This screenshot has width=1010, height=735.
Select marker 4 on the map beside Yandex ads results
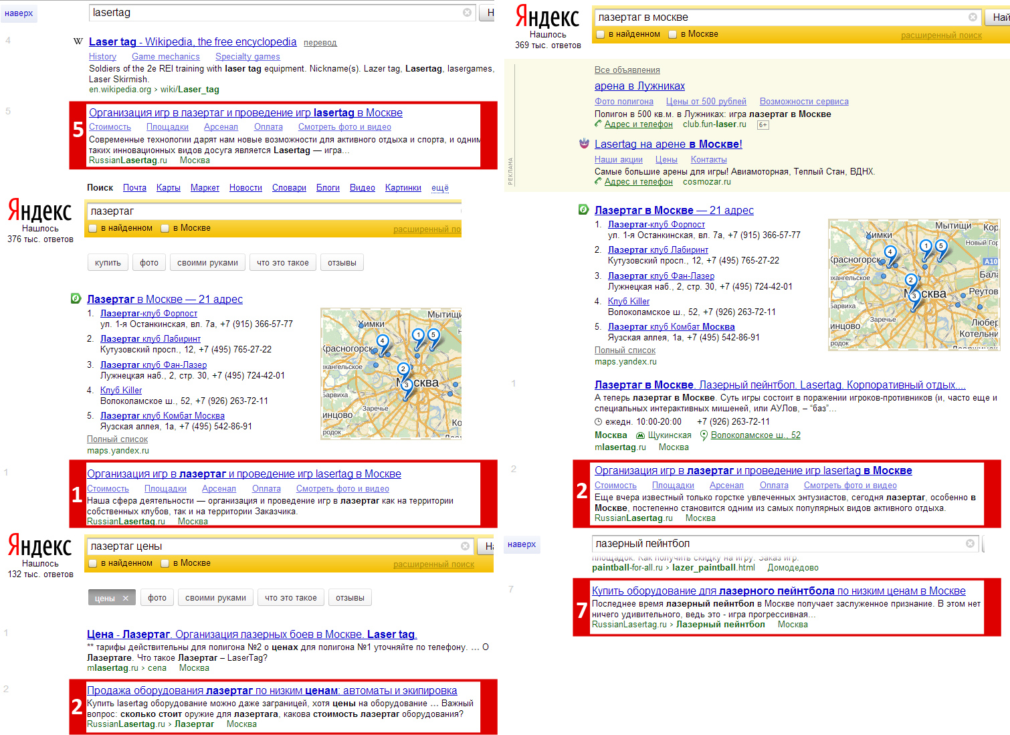(x=890, y=253)
